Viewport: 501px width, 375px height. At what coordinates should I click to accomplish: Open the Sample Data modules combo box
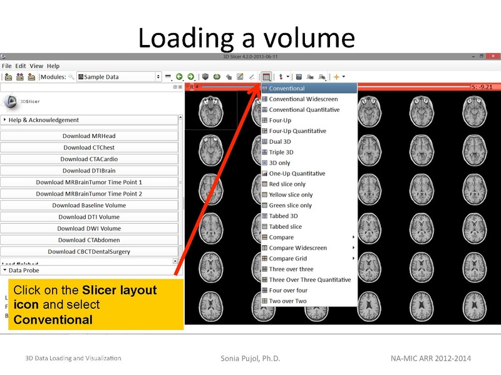click(x=118, y=77)
